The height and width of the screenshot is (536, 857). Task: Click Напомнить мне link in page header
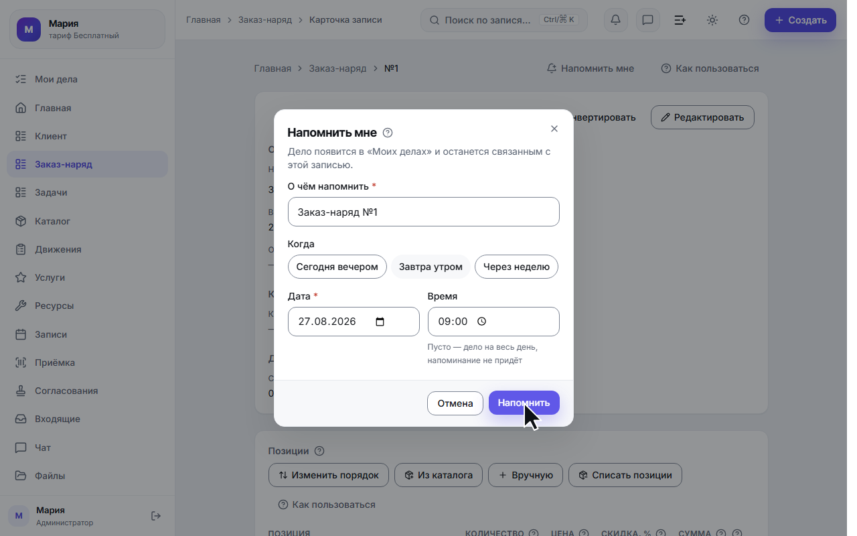(x=591, y=68)
